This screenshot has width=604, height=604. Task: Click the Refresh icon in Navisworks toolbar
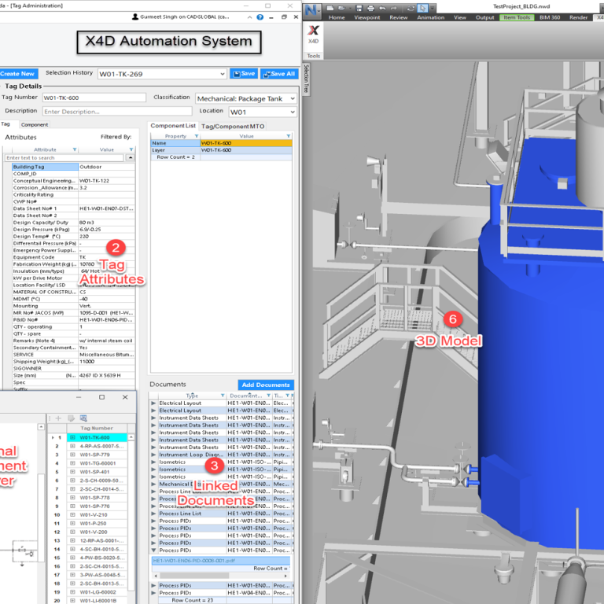coord(411,8)
